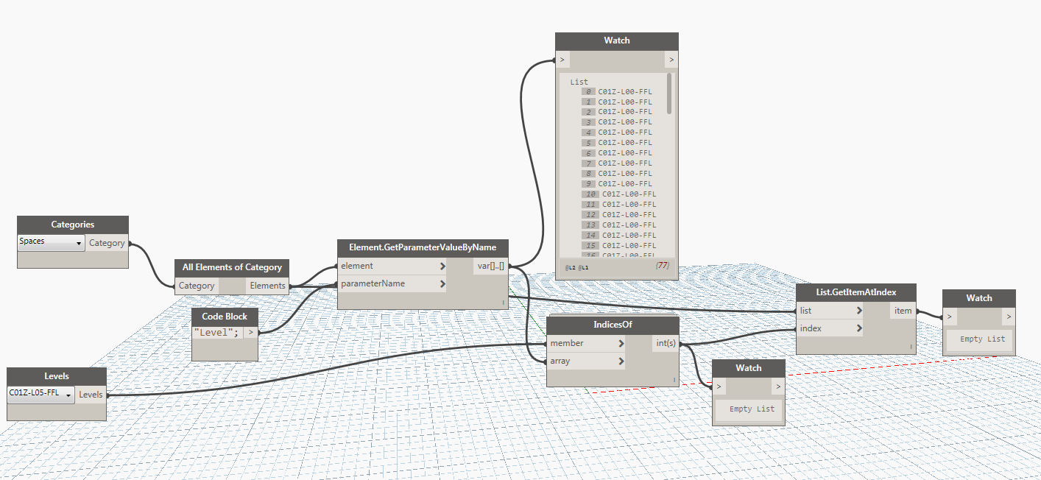Image resolution: width=1041 pixels, height=480 pixels.
Task: Select index 7 row in Watch list
Action: (x=616, y=163)
